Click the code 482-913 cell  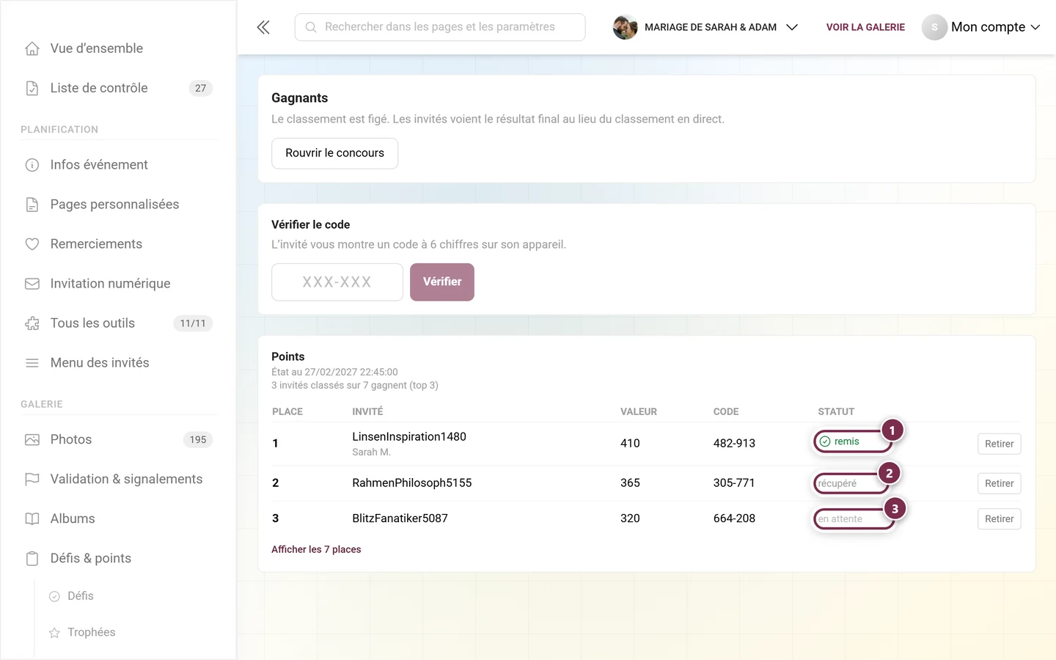(x=734, y=443)
